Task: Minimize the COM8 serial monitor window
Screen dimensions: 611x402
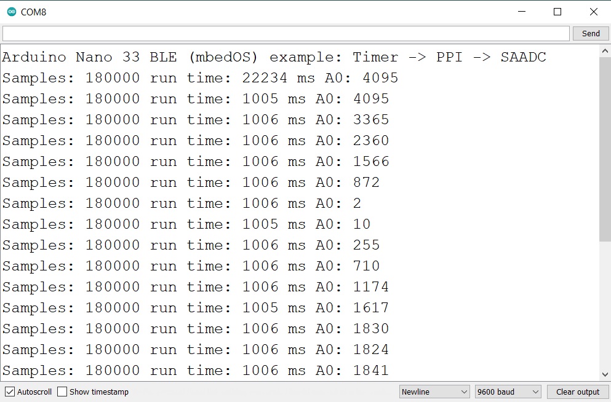Action: (521, 11)
